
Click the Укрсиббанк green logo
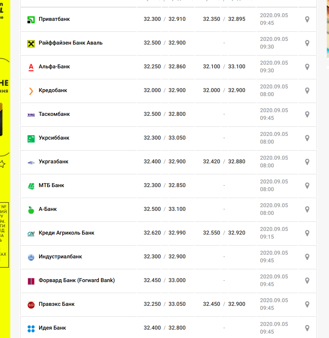coord(31,139)
